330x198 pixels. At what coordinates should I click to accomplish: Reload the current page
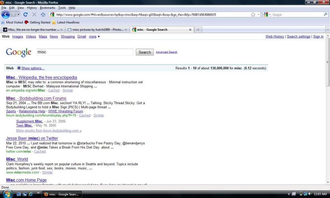pos(25,15)
